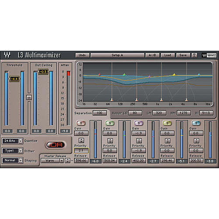
Task: Select the green band marker on graph
Action: tap(124, 75)
